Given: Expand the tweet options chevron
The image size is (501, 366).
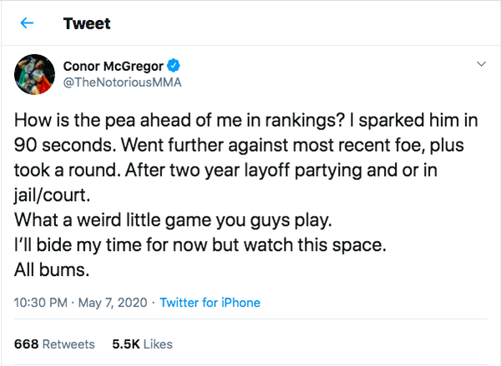Looking at the screenshot, I should (481, 64).
